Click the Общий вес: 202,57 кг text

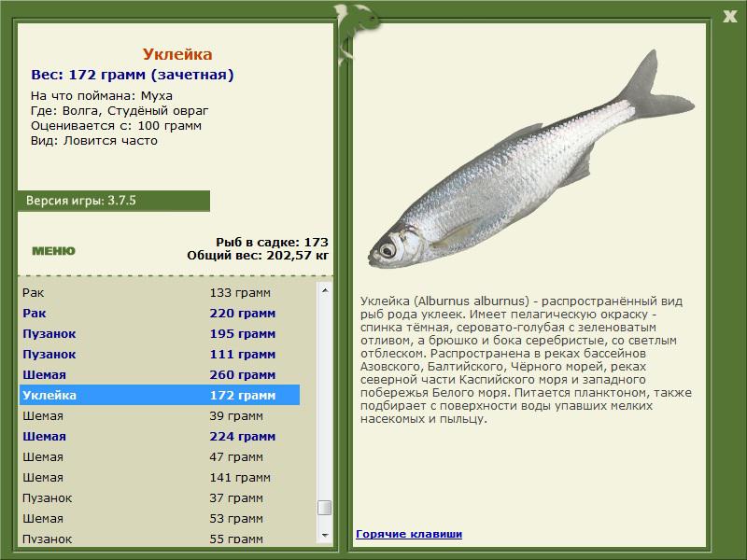258,255
